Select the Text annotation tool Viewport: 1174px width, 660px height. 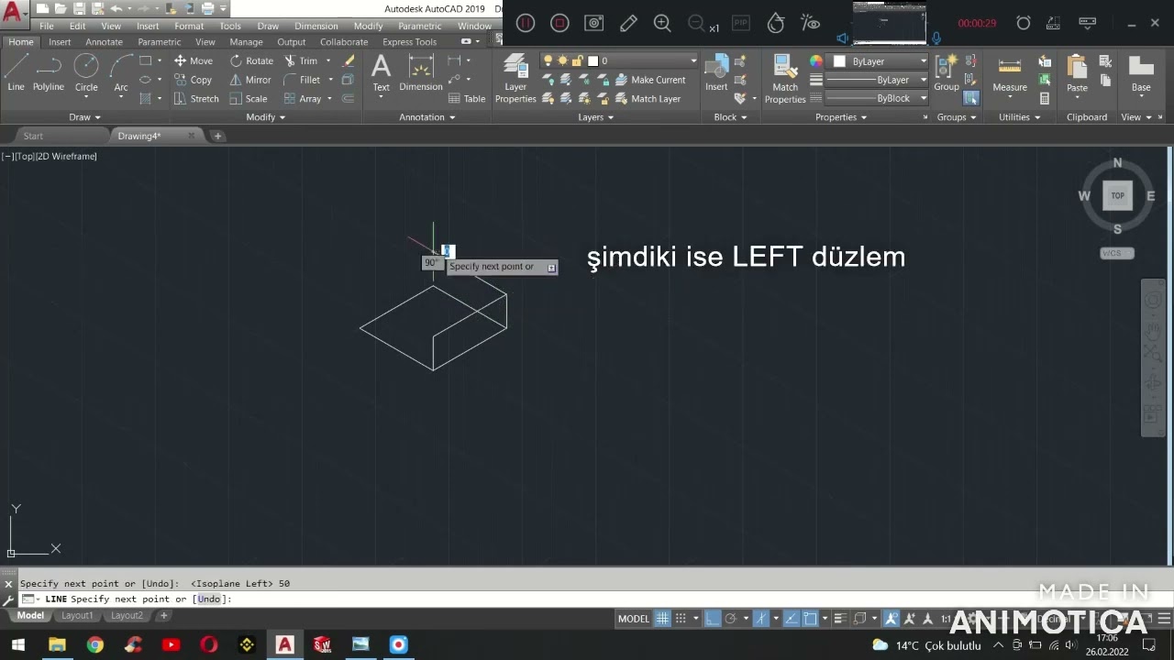click(381, 73)
